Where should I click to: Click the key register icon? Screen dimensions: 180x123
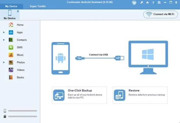point(142,3)
